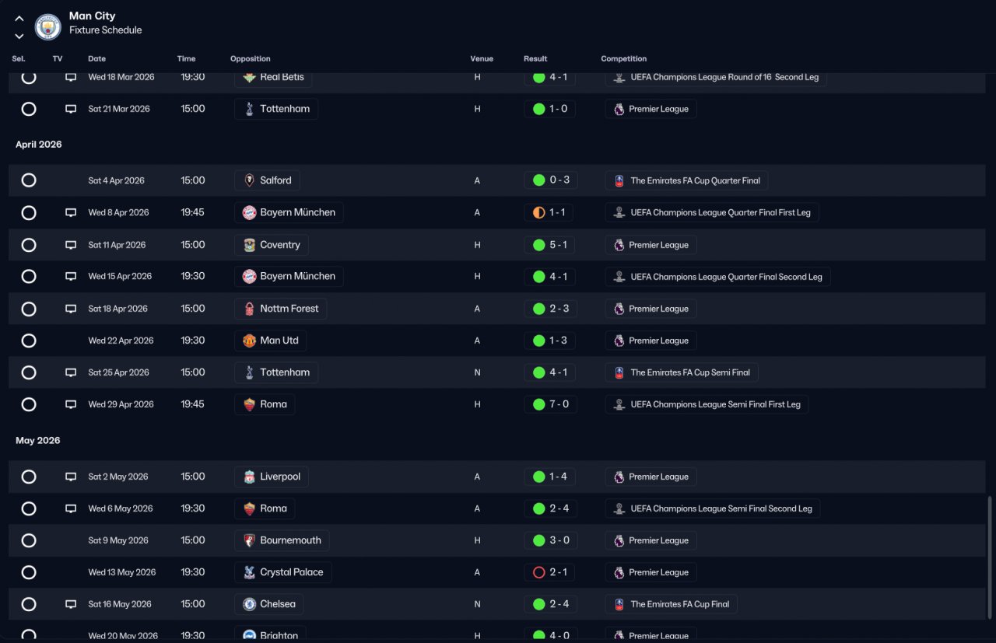Click the up chevron beside the Man City badge
Viewport: 996px width, 643px height.
(19, 19)
